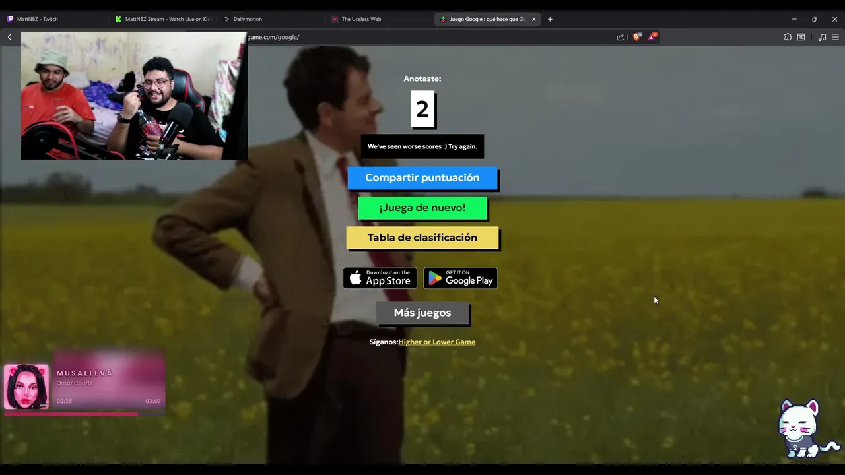This screenshot has height=475, width=845.
Task: Open the tab search toolbar icon
Action: click(x=801, y=37)
